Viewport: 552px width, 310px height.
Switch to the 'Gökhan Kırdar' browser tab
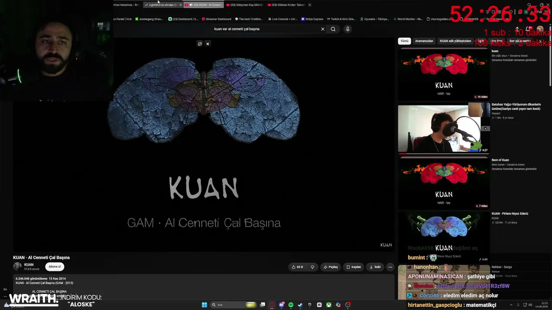pyautogui.click(x=286, y=5)
